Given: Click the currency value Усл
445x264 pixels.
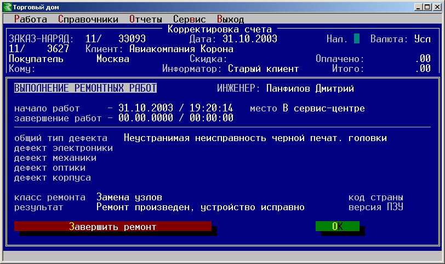Looking at the screenshot, I should 423,38.
